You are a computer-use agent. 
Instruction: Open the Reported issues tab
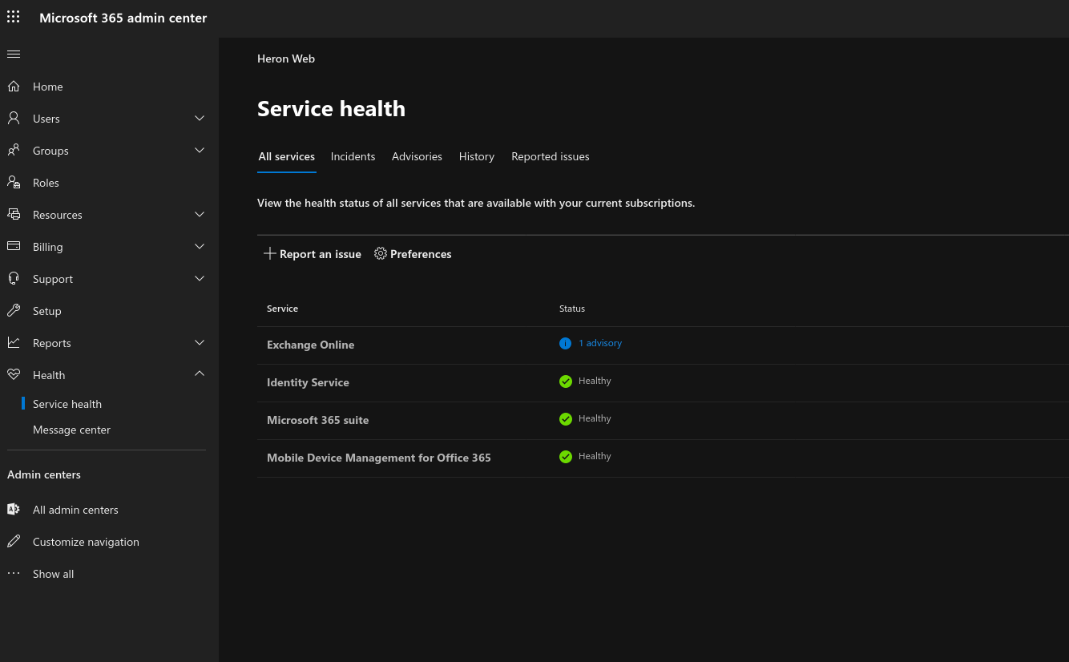[x=551, y=156]
